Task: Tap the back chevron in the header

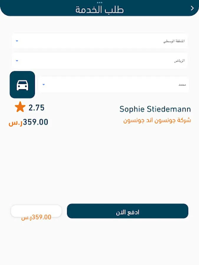Action: coord(192,8)
